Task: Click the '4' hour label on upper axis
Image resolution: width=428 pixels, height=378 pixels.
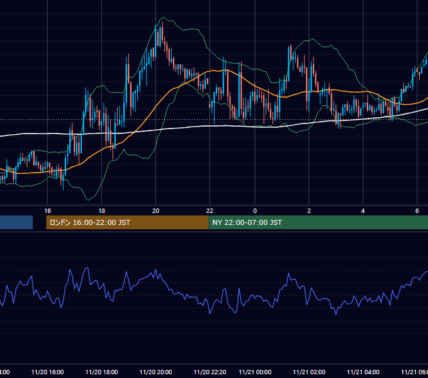Action: tap(363, 211)
